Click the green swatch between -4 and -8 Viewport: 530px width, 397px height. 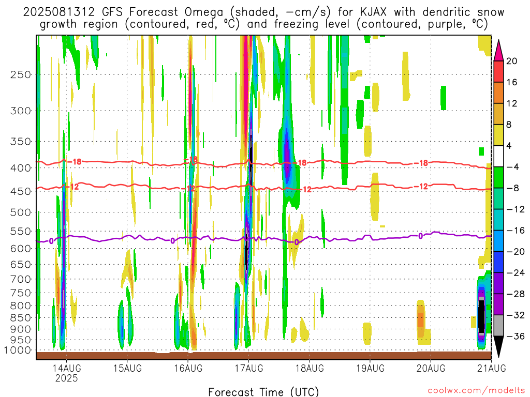[498, 178]
